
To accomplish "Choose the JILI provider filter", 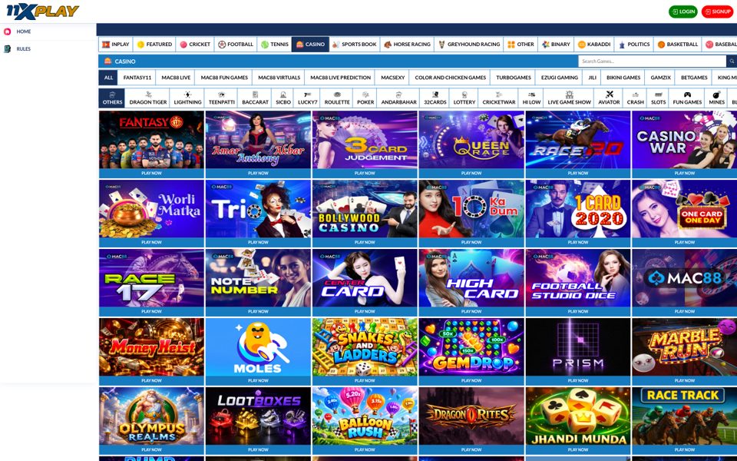I will (x=592, y=78).
